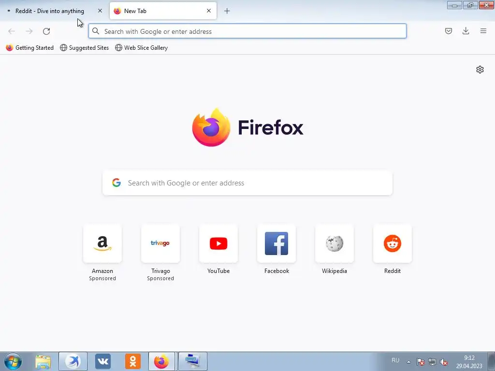Image resolution: width=495 pixels, height=371 pixels.
Task: Open Odnoklassniki from the taskbar
Action: [x=132, y=361]
